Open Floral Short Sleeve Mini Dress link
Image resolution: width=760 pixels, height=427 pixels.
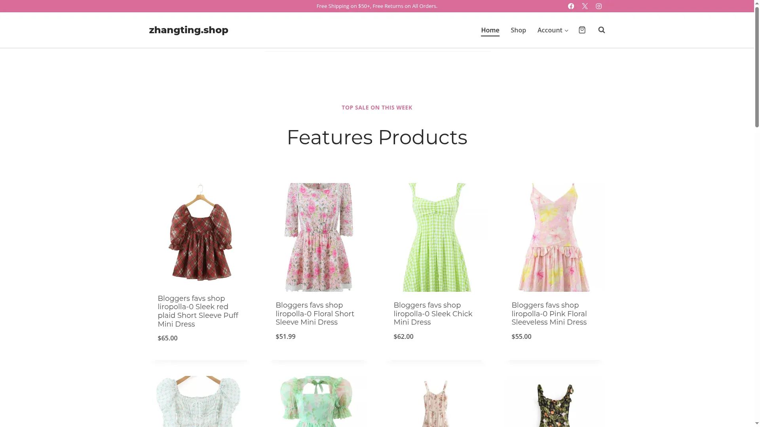point(315,314)
